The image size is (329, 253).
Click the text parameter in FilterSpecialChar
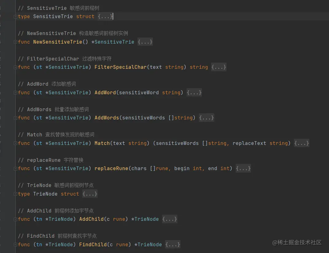pyautogui.click(x=156, y=67)
